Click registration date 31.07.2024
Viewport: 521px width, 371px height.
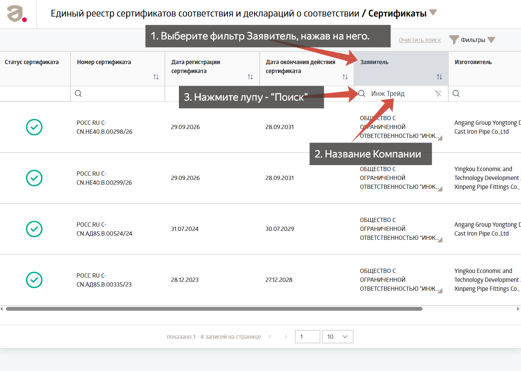(185, 229)
